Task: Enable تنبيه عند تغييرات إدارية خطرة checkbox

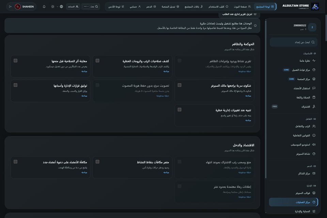Action: [180, 110]
